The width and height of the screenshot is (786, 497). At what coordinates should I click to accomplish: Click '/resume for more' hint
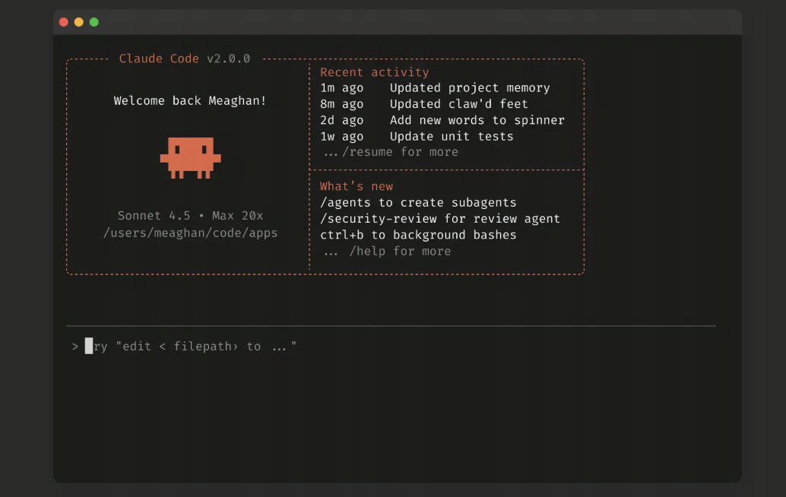click(400, 152)
